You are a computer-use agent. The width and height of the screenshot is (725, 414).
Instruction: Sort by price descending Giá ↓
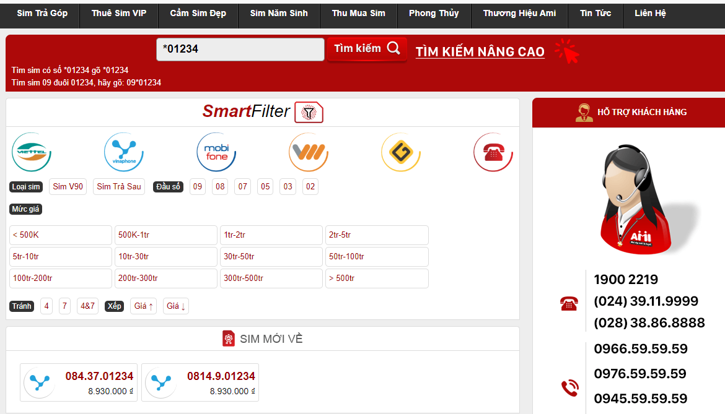tap(176, 306)
